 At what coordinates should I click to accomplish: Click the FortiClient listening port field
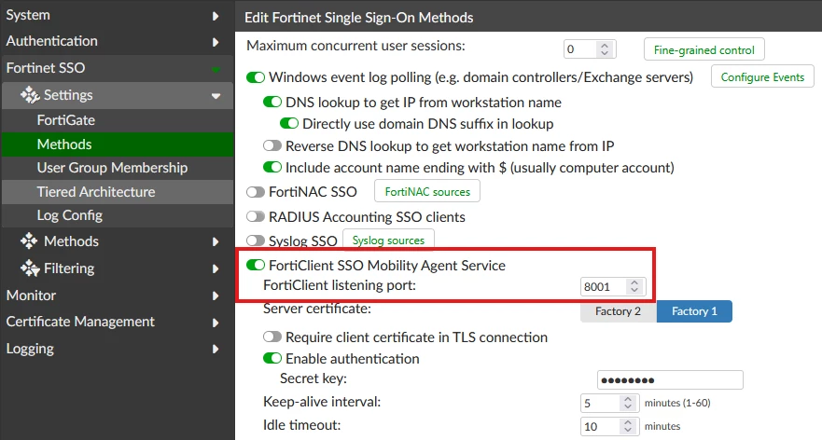click(613, 286)
